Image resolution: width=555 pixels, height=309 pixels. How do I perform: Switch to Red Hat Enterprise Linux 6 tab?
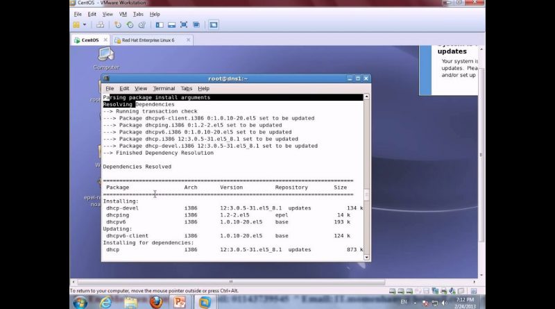[148, 40]
